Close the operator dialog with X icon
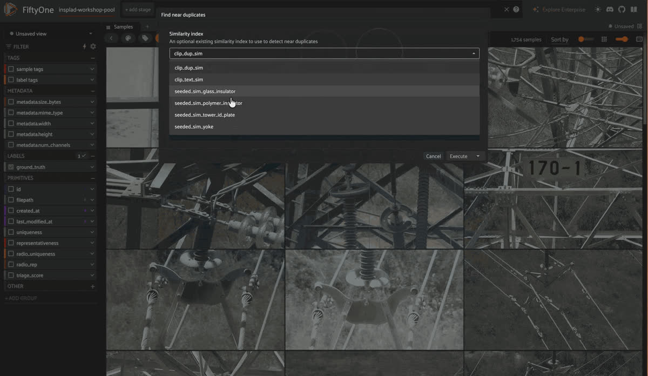This screenshot has width=648, height=376. tap(507, 9)
